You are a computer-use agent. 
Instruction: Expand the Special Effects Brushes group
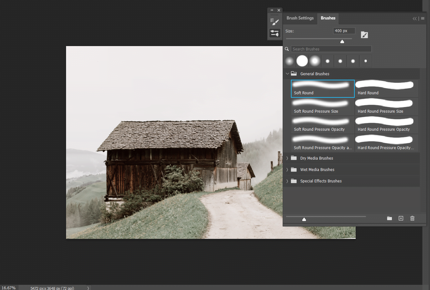[287, 181]
